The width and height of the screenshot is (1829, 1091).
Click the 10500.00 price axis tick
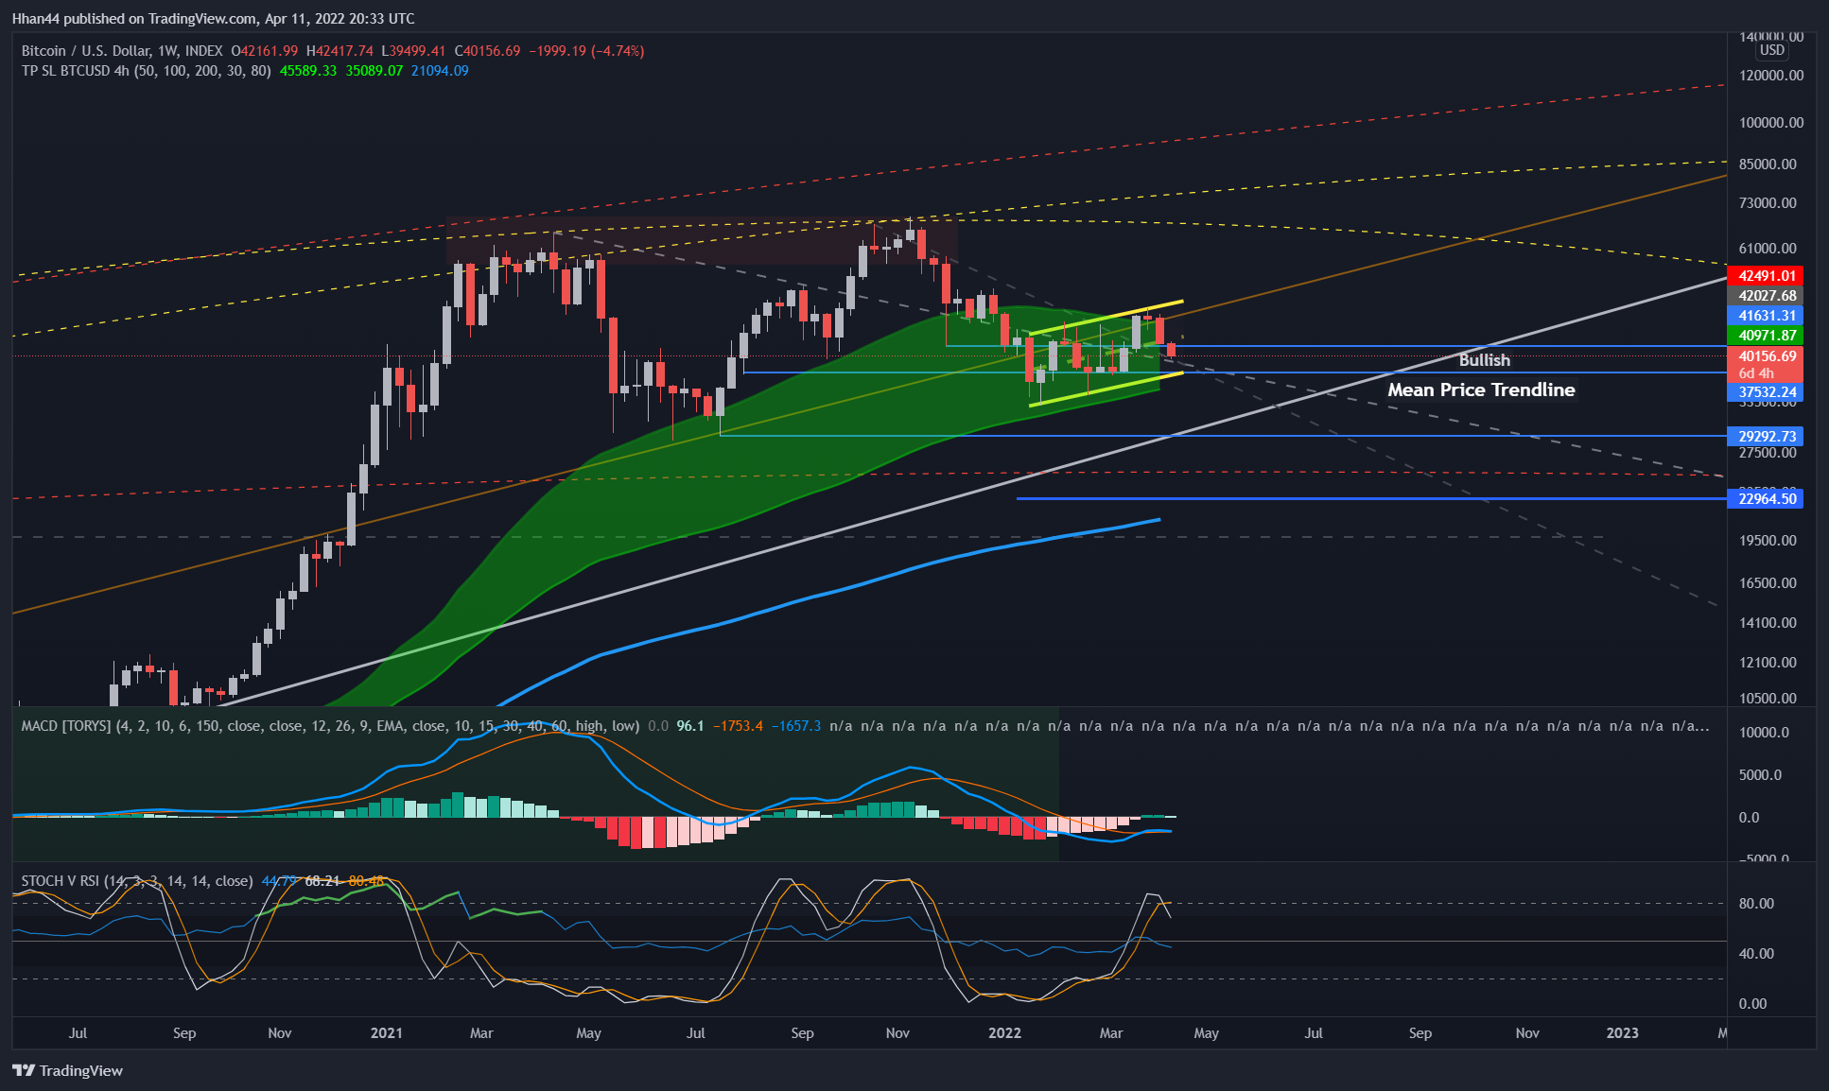click(x=1768, y=699)
